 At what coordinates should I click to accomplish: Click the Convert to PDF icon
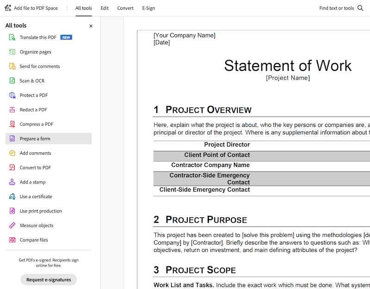point(12,168)
